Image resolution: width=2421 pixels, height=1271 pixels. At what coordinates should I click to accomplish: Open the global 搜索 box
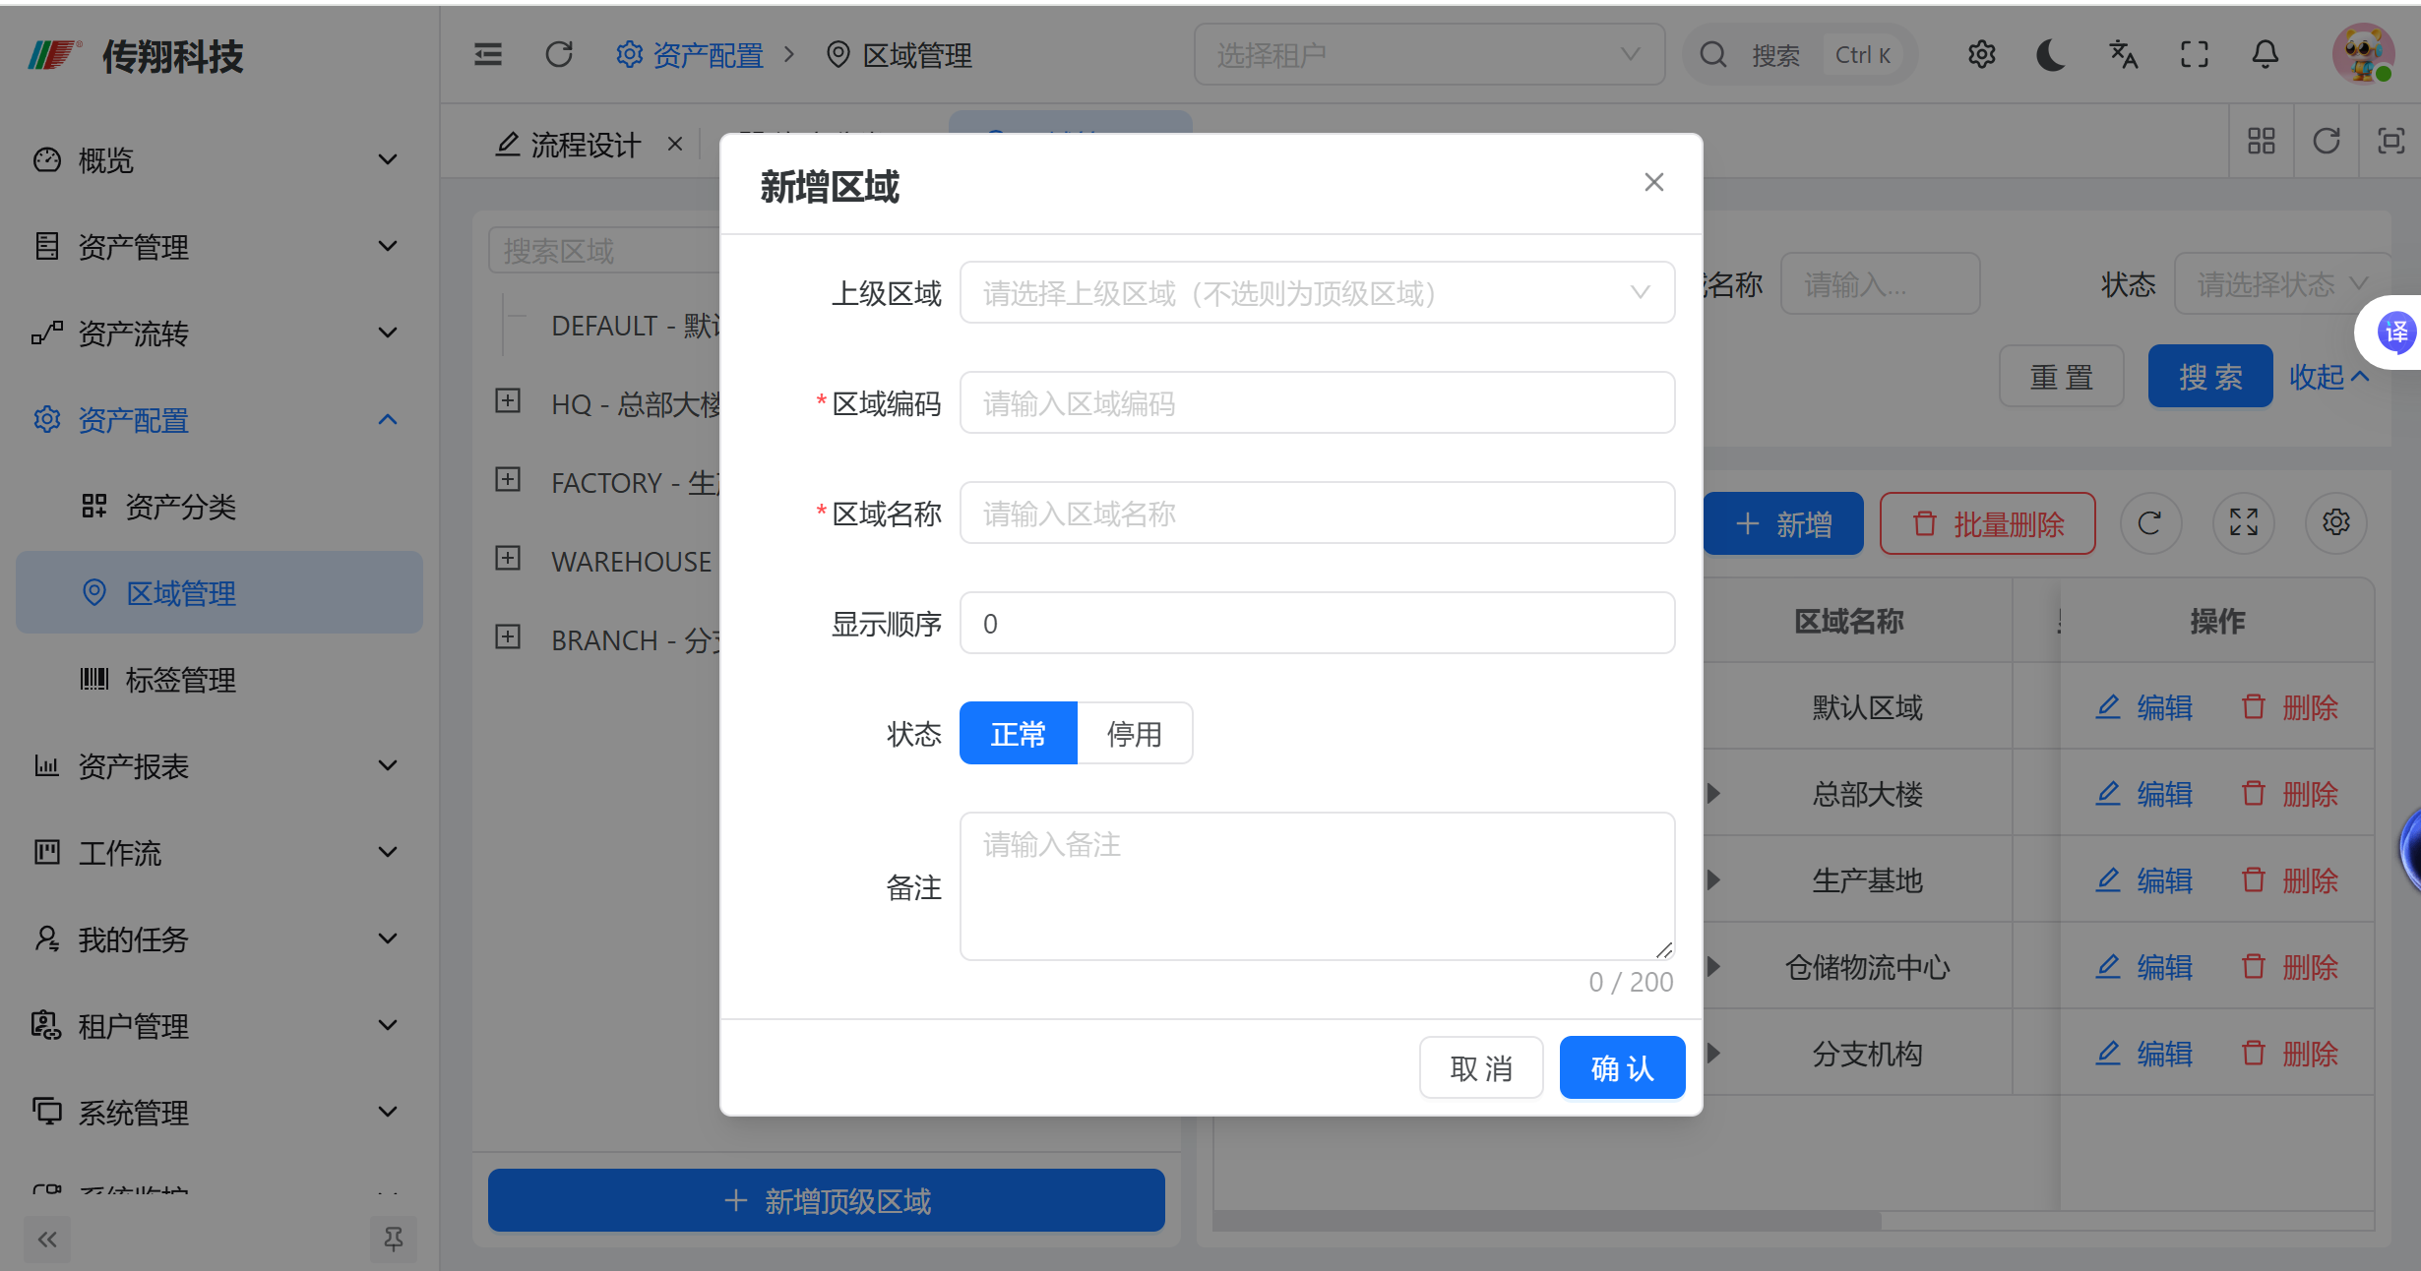pos(1799,55)
